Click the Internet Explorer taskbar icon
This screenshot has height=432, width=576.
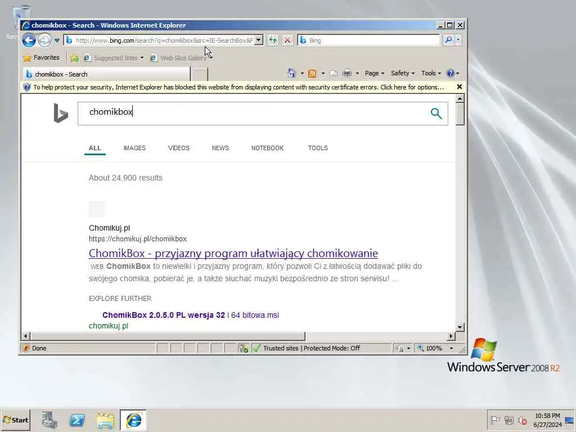pos(133,420)
